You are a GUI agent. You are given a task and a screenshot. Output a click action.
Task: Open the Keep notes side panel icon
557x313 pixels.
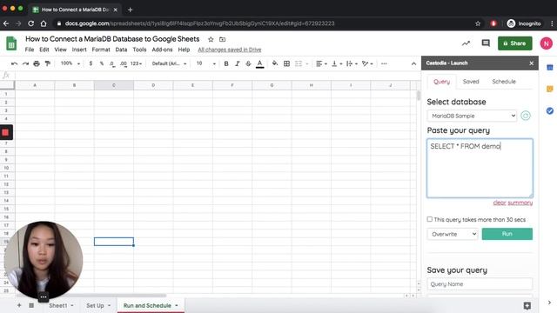point(549,89)
